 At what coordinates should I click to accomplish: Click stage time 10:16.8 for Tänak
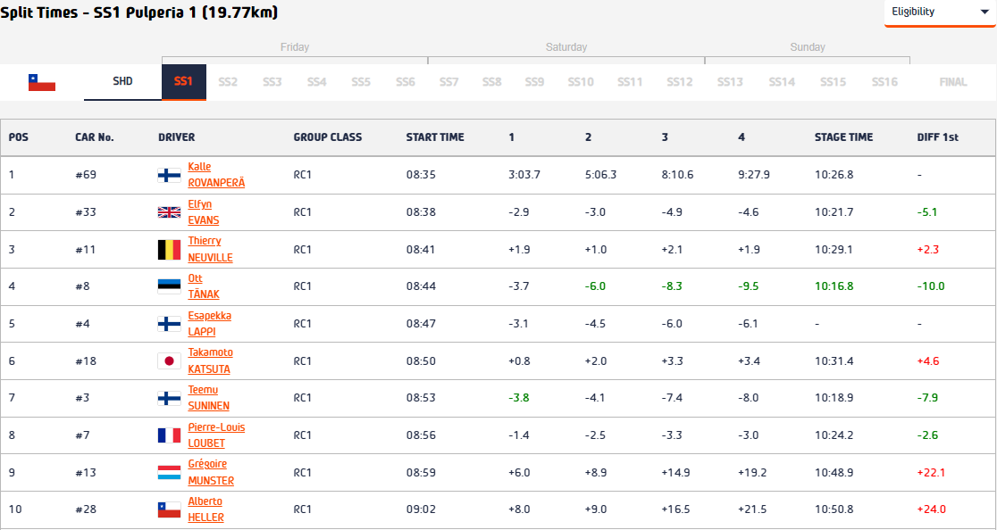coord(834,286)
